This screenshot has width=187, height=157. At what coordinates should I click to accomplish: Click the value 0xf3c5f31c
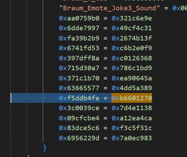click(131, 128)
